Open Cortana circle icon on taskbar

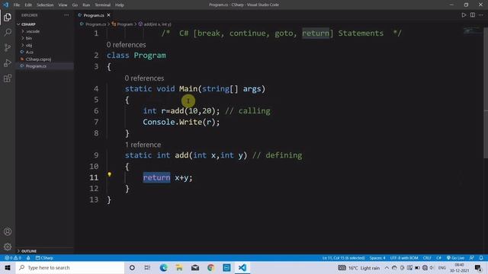132,267
